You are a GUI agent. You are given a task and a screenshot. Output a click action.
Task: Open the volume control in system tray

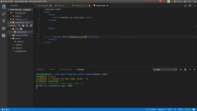[x=185, y=2]
